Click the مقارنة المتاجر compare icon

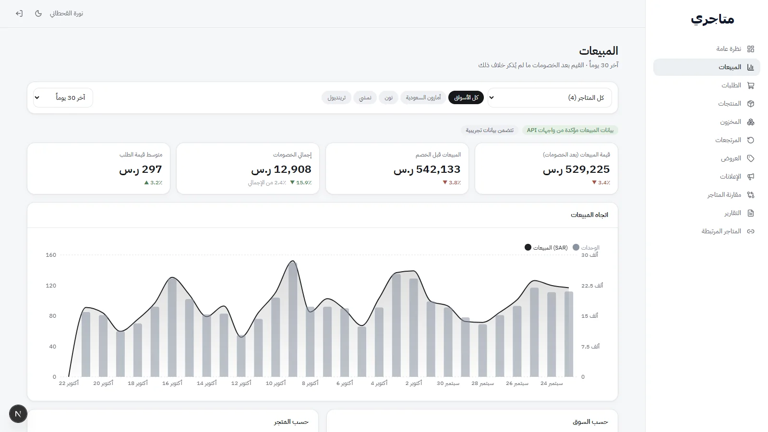751,195
